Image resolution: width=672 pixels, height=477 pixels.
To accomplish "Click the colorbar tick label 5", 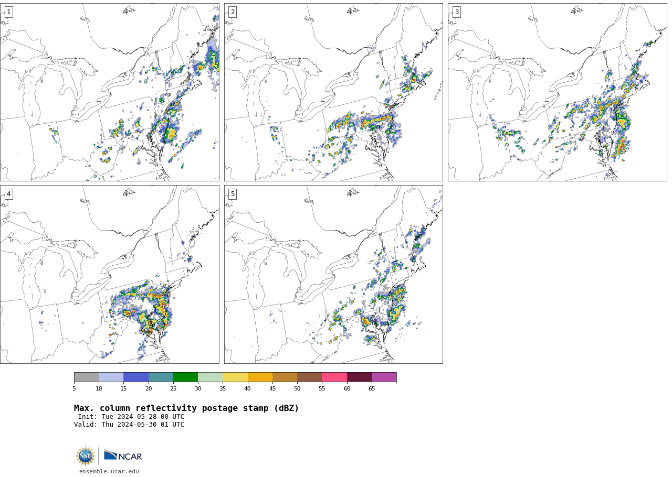I will coord(74,388).
